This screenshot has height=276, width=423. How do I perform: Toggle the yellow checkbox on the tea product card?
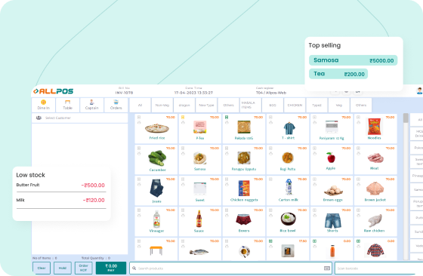tap(183, 117)
